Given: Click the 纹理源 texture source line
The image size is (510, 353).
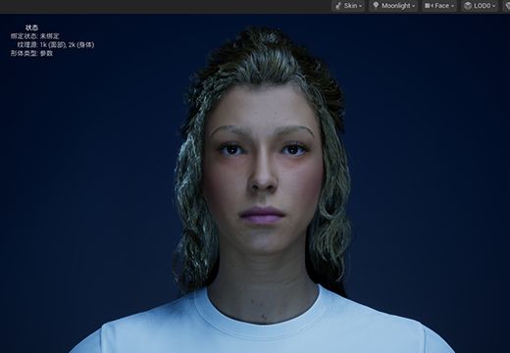Looking at the screenshot, I should (56, 45).
